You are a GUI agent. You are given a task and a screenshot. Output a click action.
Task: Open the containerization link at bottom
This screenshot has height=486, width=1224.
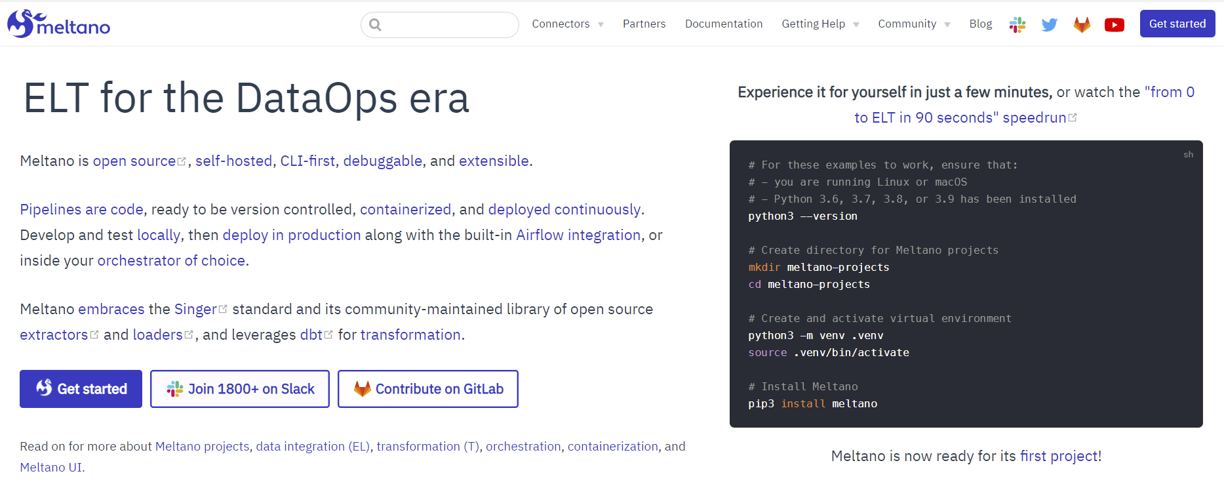612,446
